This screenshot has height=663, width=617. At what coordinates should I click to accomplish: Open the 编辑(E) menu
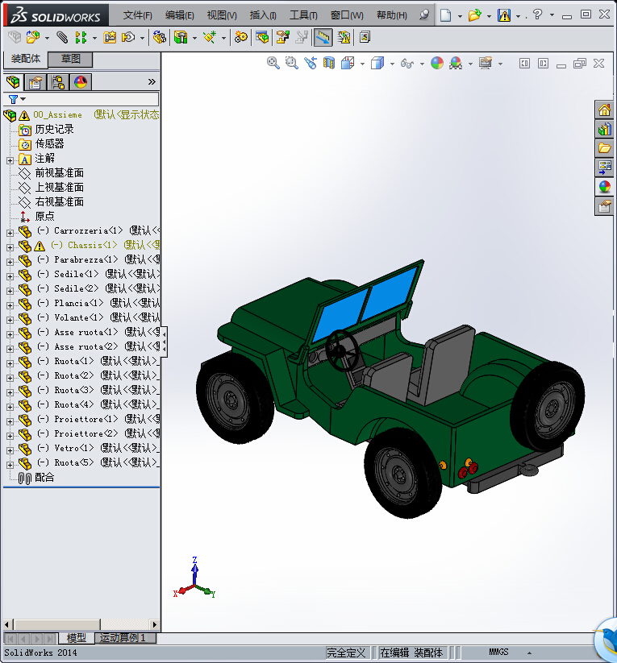click(x=180, y=15)
